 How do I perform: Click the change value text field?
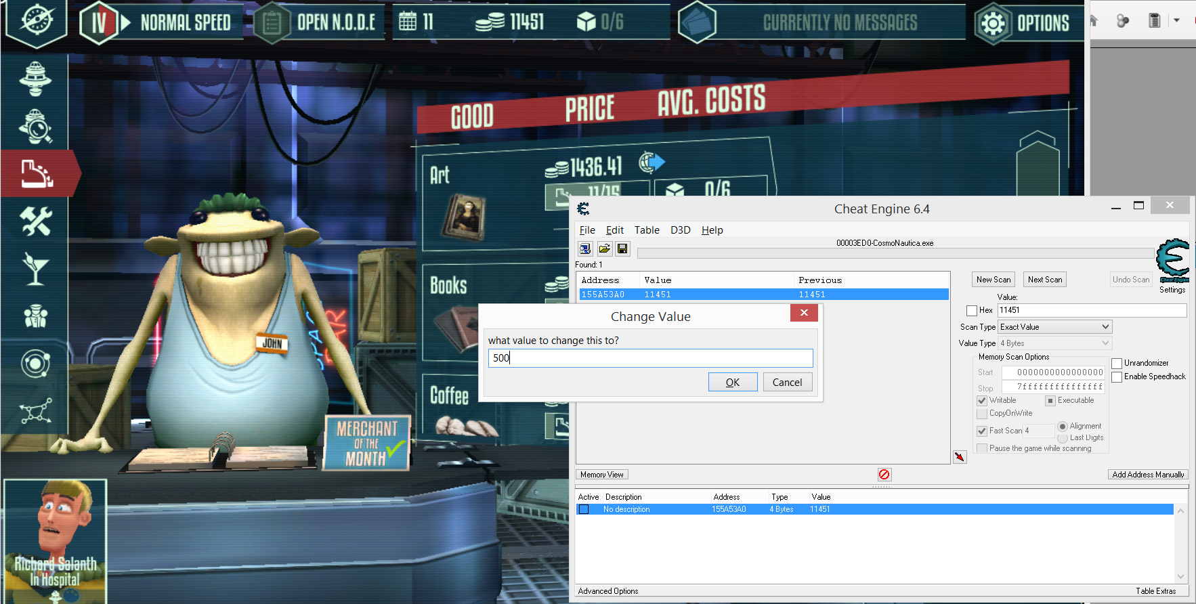coord(650,358)
